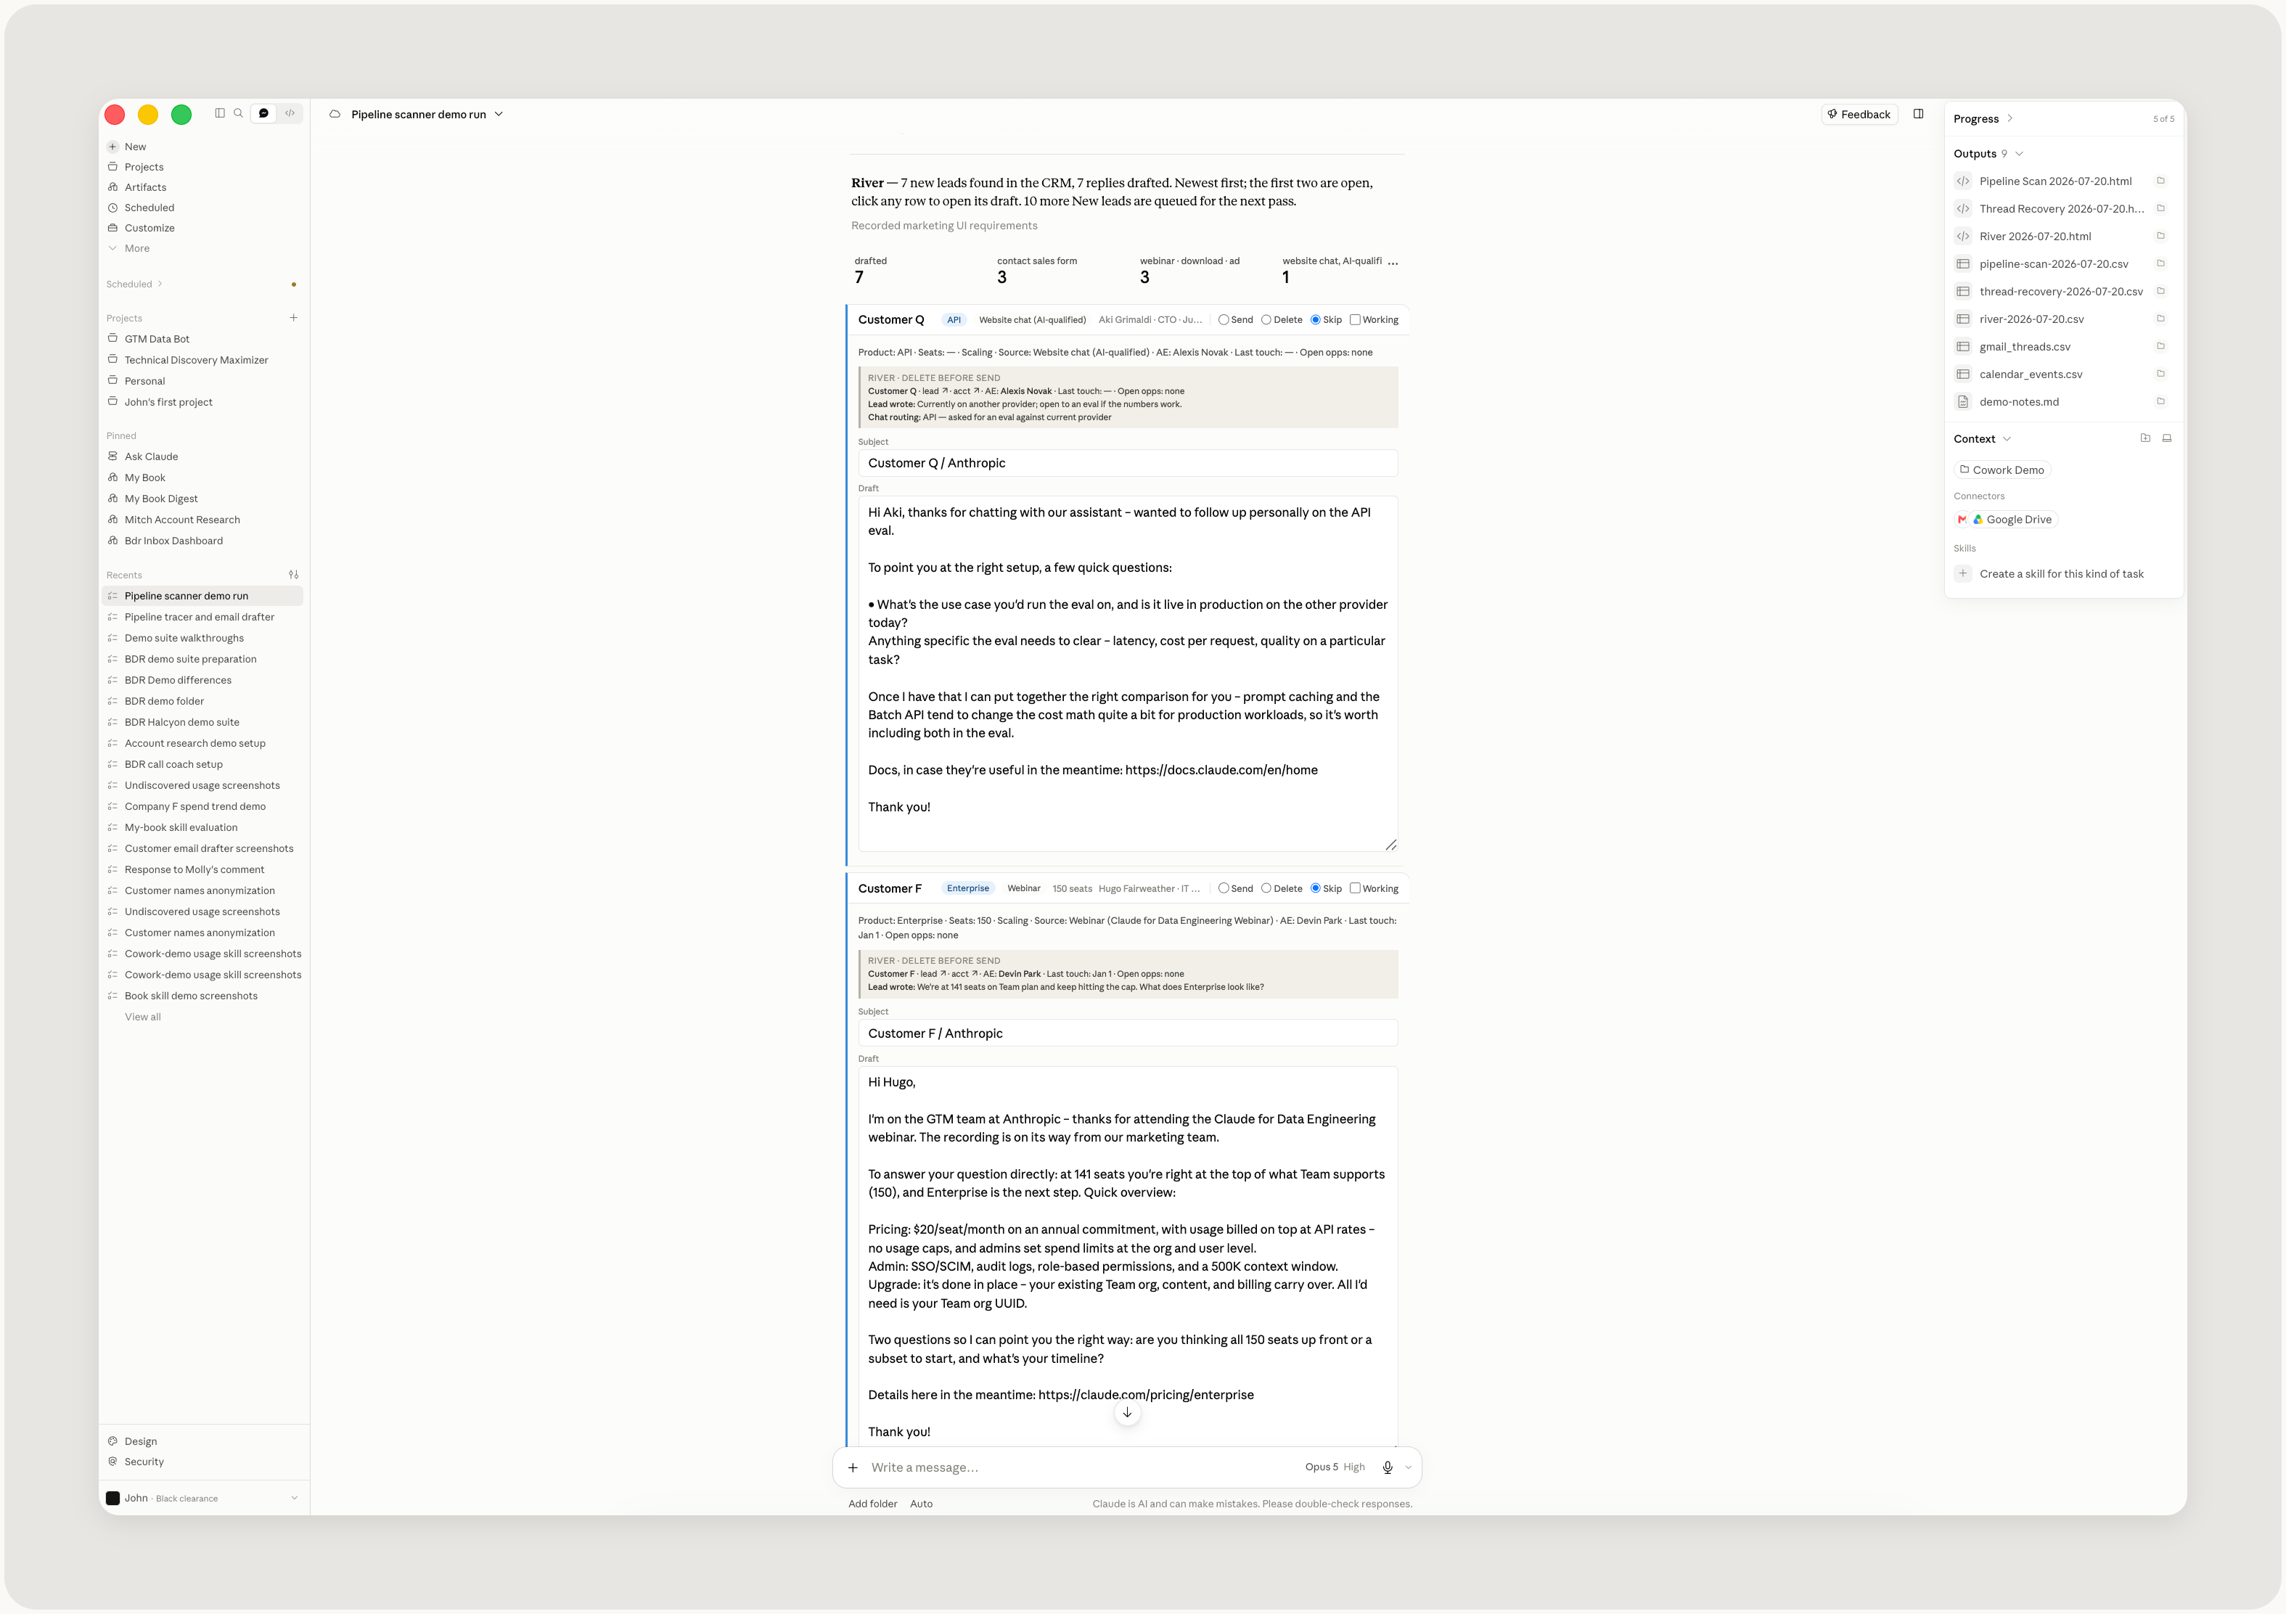Viewport: 2286px width, 1614px height.
Task: Open the Cowork Demo folder chip
Action: tap(2002, 470)
